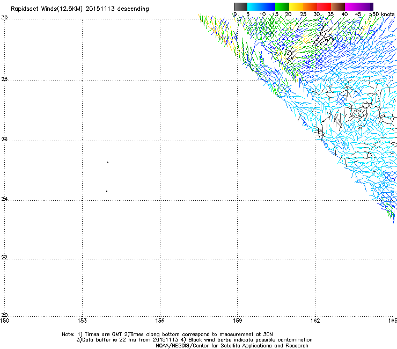
Task: Click latitude label 24 on left axis
Action: coord(4,199)
